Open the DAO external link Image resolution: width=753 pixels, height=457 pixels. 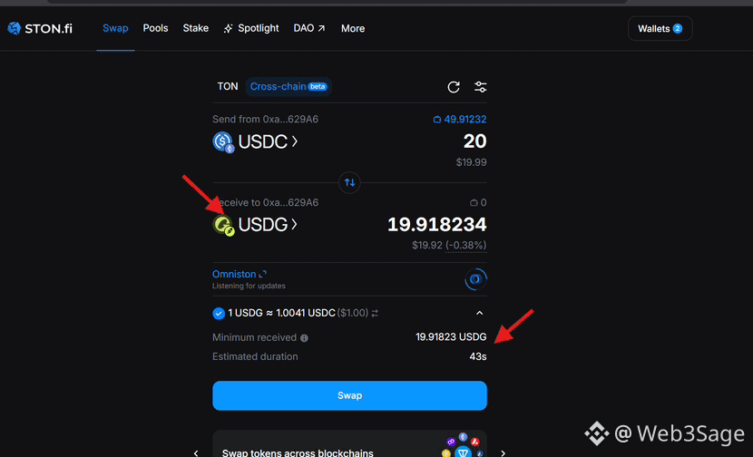click(309, 28)
